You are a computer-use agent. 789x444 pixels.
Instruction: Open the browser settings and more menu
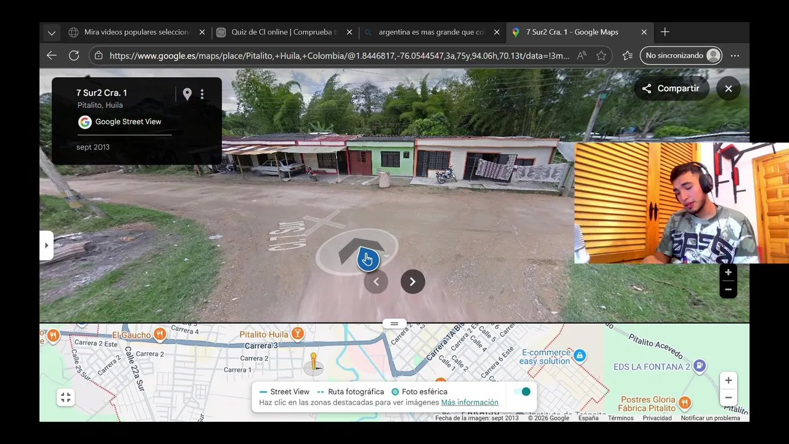pos(735,55)
